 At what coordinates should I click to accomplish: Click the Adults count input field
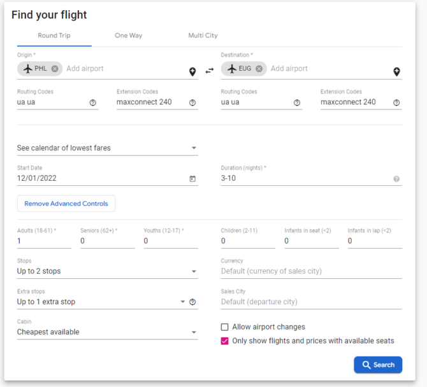(x=43, y=241)
